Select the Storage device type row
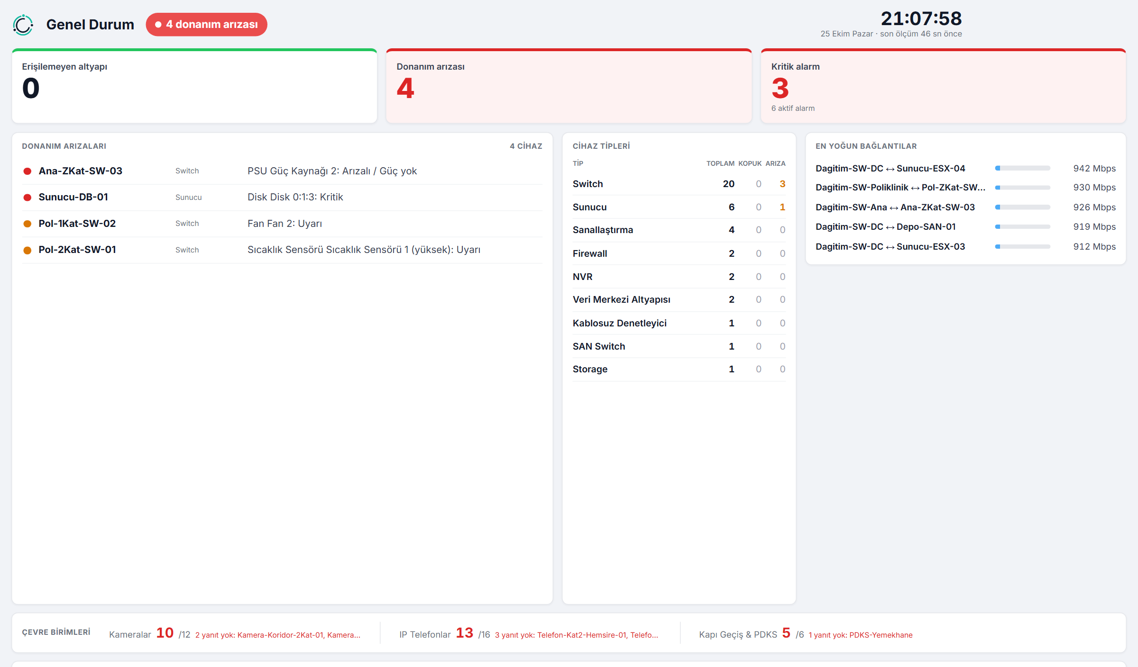 pyautogui.click(x=679, y=369)
